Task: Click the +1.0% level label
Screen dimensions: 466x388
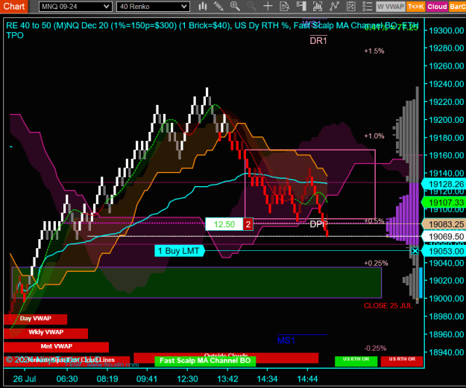Action: click(x=374, y=136)
